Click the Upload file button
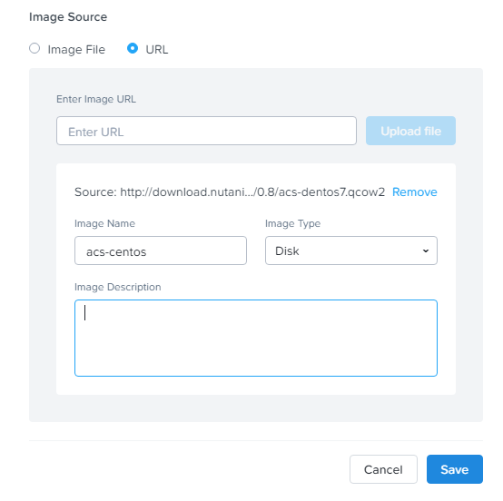 (410, 131)
